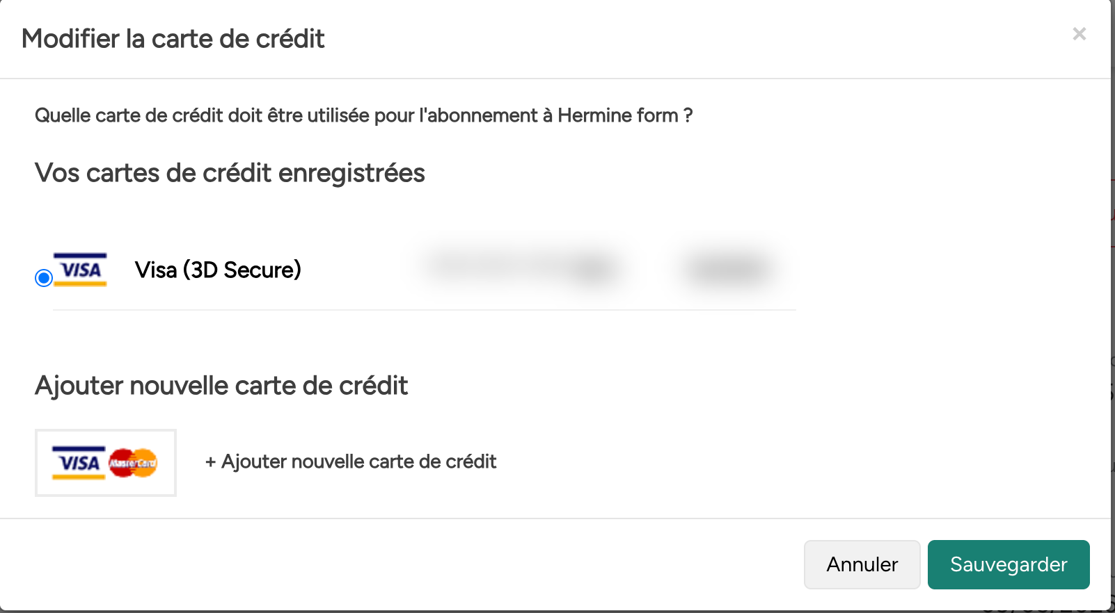1115x613 pixels.
Task: Close the credit card dialog
Action: click(x=1079, y=34)
